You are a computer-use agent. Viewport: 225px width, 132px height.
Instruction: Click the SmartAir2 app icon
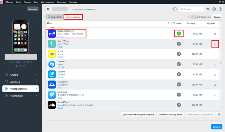[52, 95]
